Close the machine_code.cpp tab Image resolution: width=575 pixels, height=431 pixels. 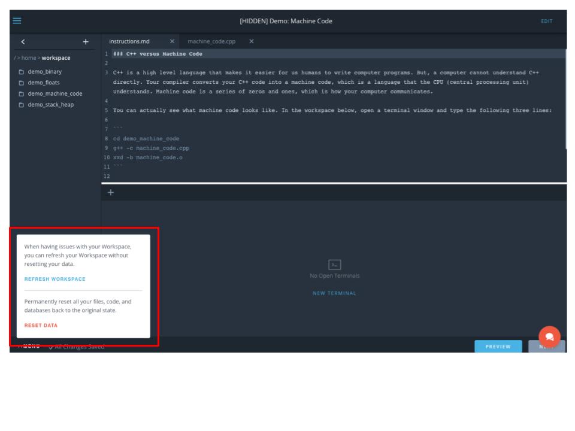pos(251,41)
